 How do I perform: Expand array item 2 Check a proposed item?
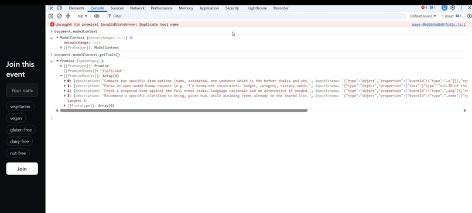pos(65,91)
